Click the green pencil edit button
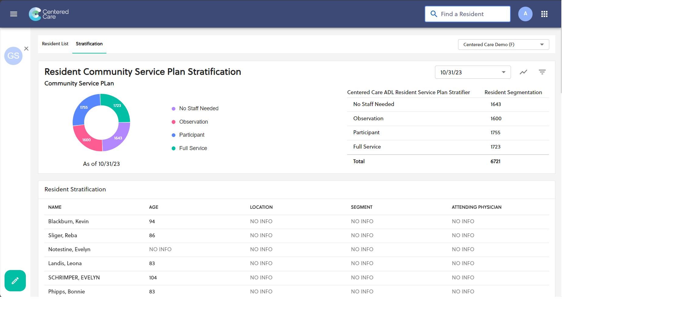This screenshot has width=697, height=332. [x=15, y=281]
